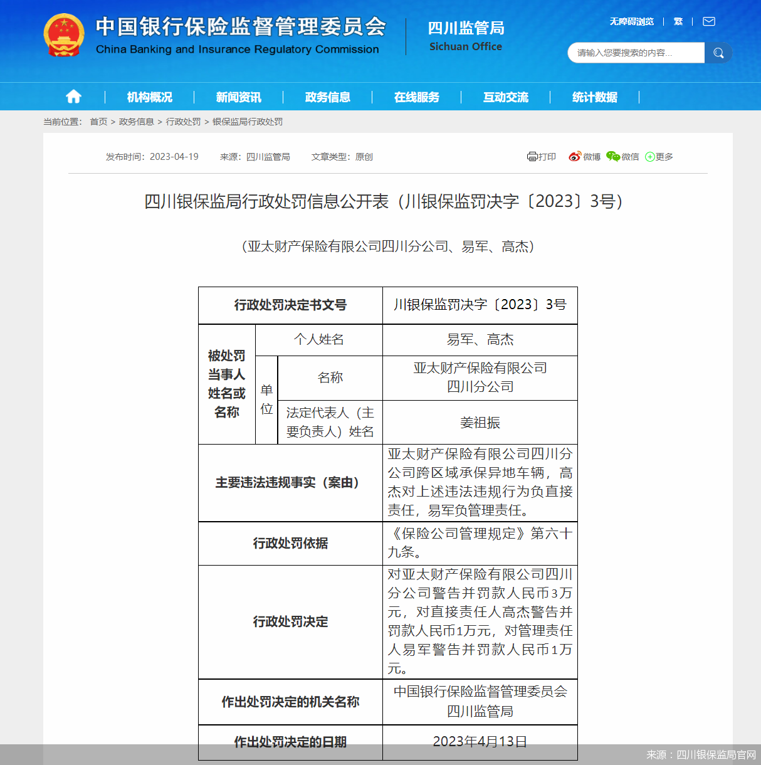Open the 机构概况 menu
Viewport: 761px width, 765px height.
150,97
